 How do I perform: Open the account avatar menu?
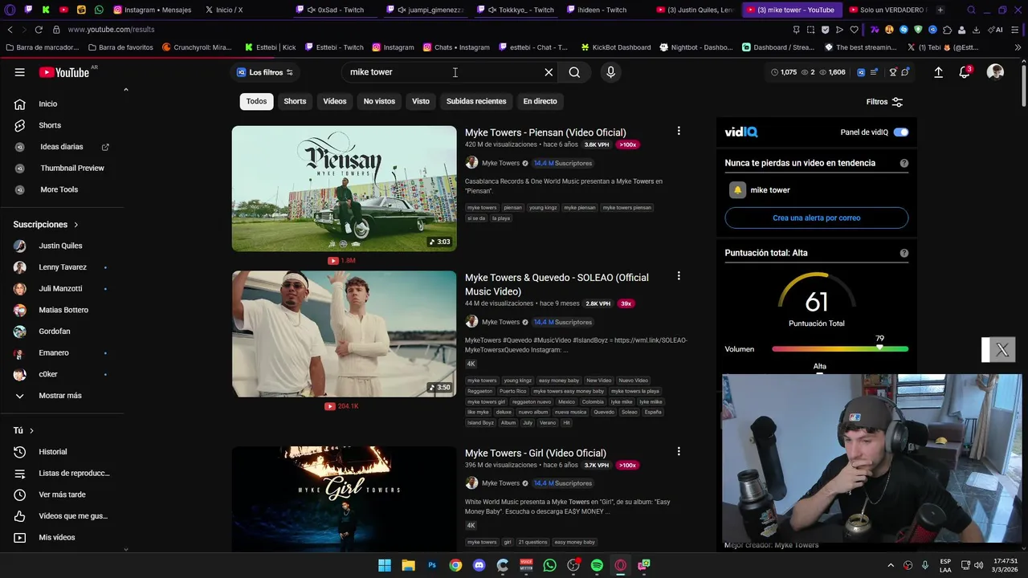point(995,72)
